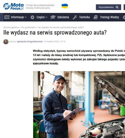Open the Szkolenia menu item
125x138 pixels.
63,17
